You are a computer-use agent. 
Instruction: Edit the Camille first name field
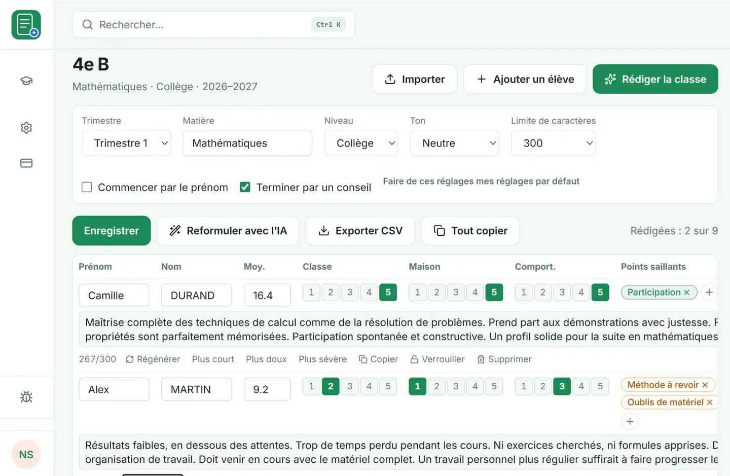point(114,296)
